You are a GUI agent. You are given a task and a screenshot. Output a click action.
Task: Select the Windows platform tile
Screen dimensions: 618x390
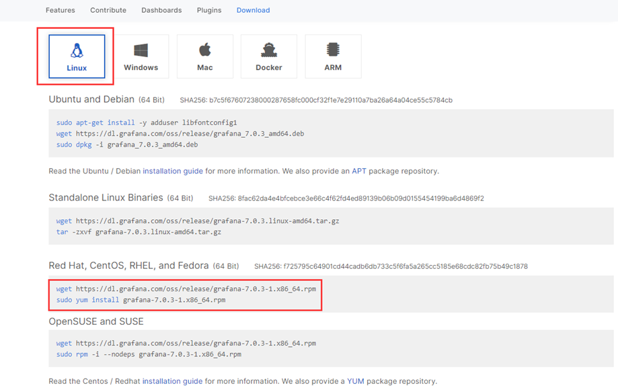tap(141, 56)
